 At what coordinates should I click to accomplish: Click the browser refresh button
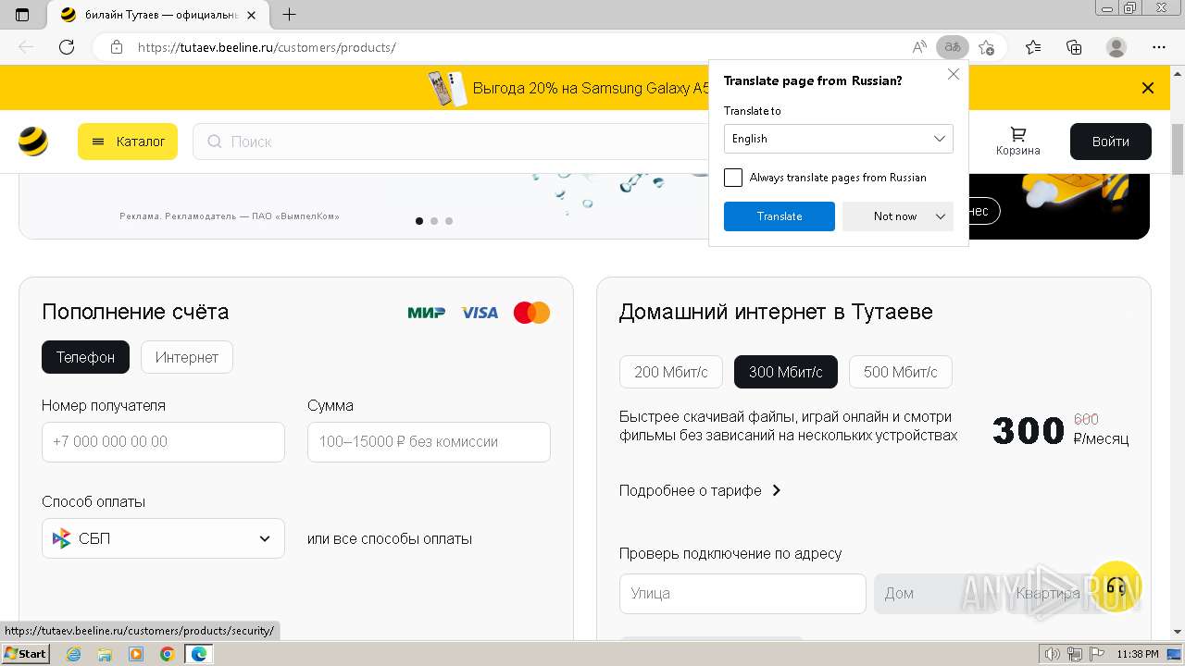(67, 47)
